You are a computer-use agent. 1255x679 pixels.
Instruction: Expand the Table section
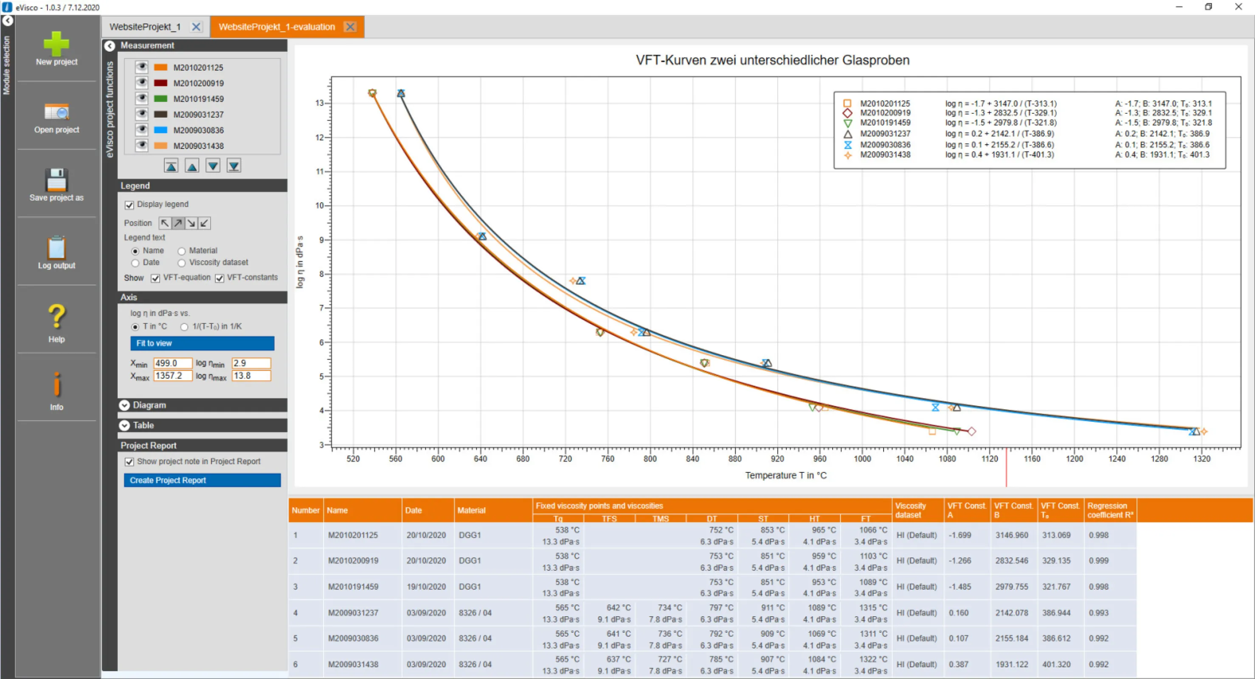tap(125, 425)
